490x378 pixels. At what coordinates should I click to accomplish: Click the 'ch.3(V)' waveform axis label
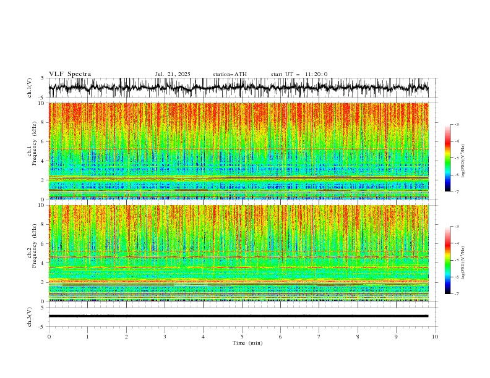tap(30, 317)
